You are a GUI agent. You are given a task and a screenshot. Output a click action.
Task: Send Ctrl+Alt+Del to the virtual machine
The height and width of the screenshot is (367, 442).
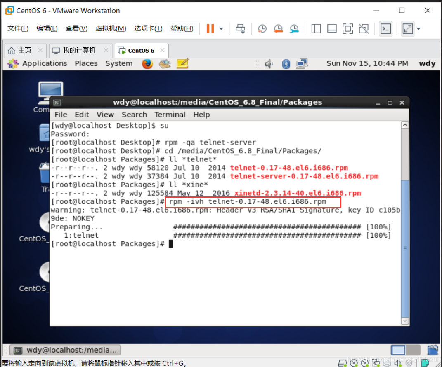point(241,28)
